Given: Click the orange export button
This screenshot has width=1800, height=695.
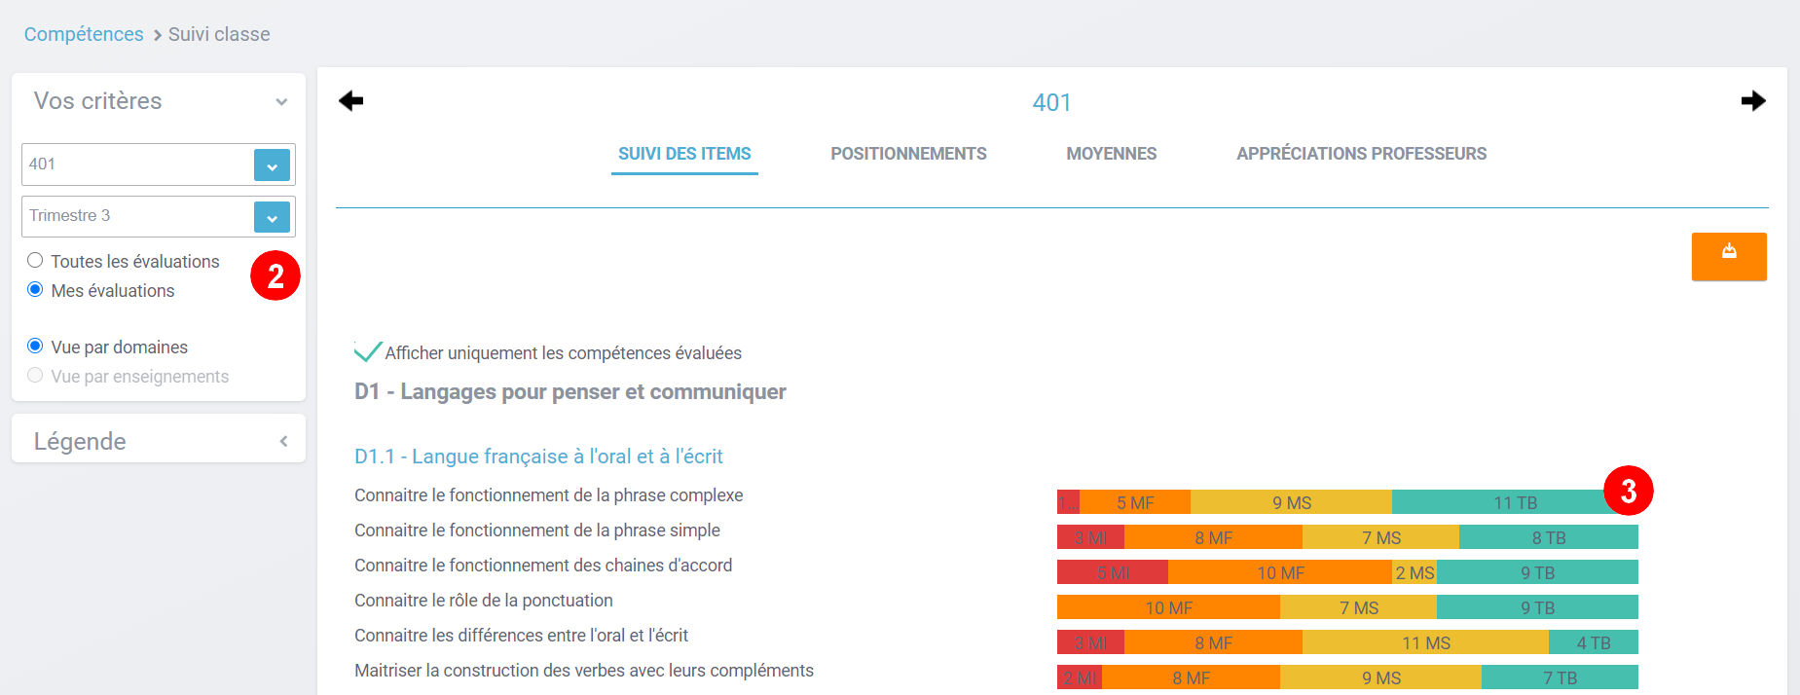Looking at the screenshot, I should pyautogui.click(x=1728, y=256).
